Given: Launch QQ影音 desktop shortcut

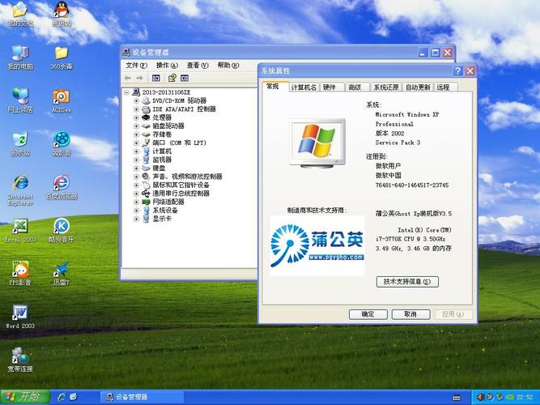Looking at the screenshot, I should [x=62, y=143].
